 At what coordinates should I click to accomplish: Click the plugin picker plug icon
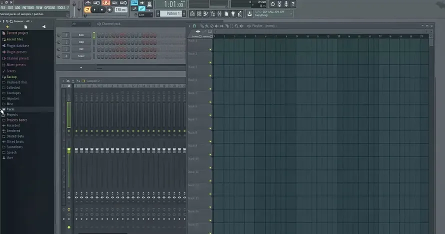click(x=233, y=13)
